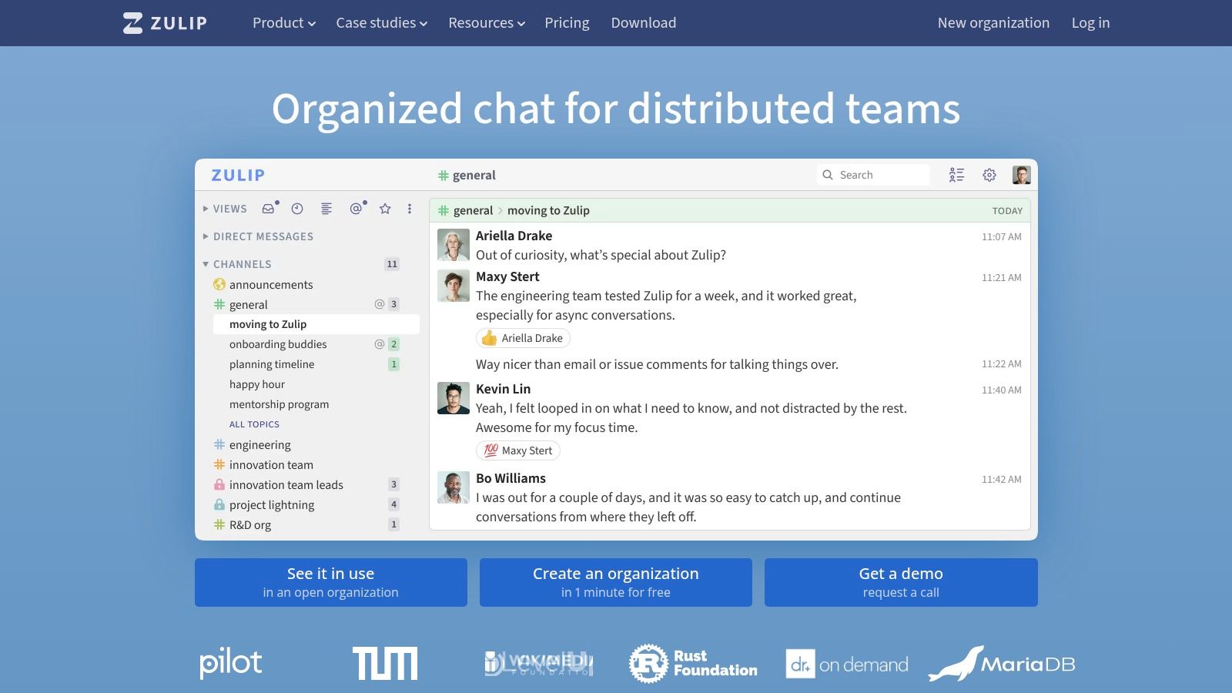Click the Kevin Lin sender name

(x=503, y=389)
